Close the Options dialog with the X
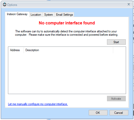This screenshot has width=134, height=120. click(129, 4)
